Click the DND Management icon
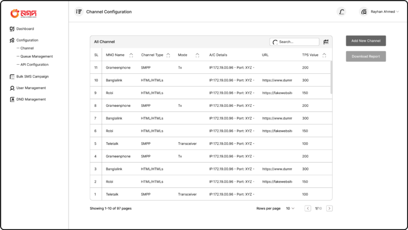This screenshot has height=230, width=408. [x=12, y=99]
